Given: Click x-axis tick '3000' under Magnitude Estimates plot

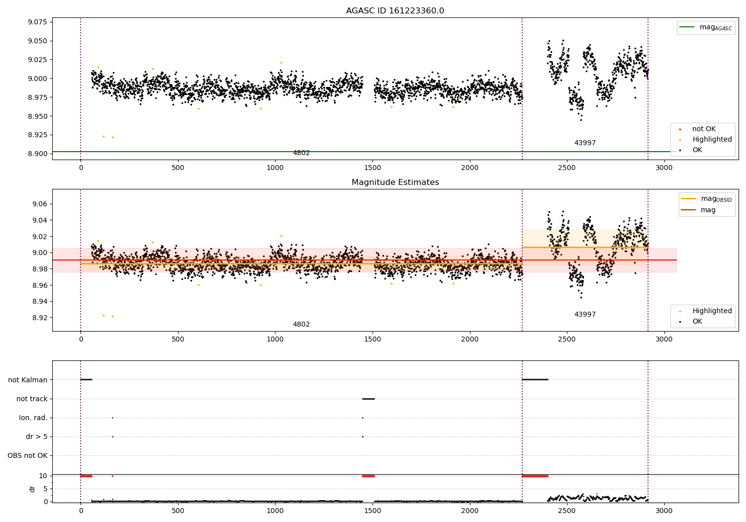Looking at the screenshot, I should 664,340.
